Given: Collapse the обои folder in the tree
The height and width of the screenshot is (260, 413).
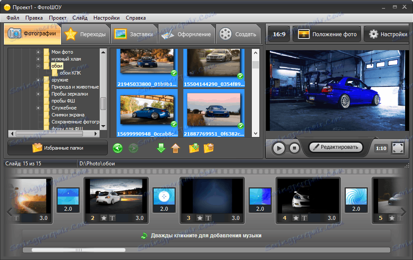Looking at the screenshot, I should pos(38,66).
